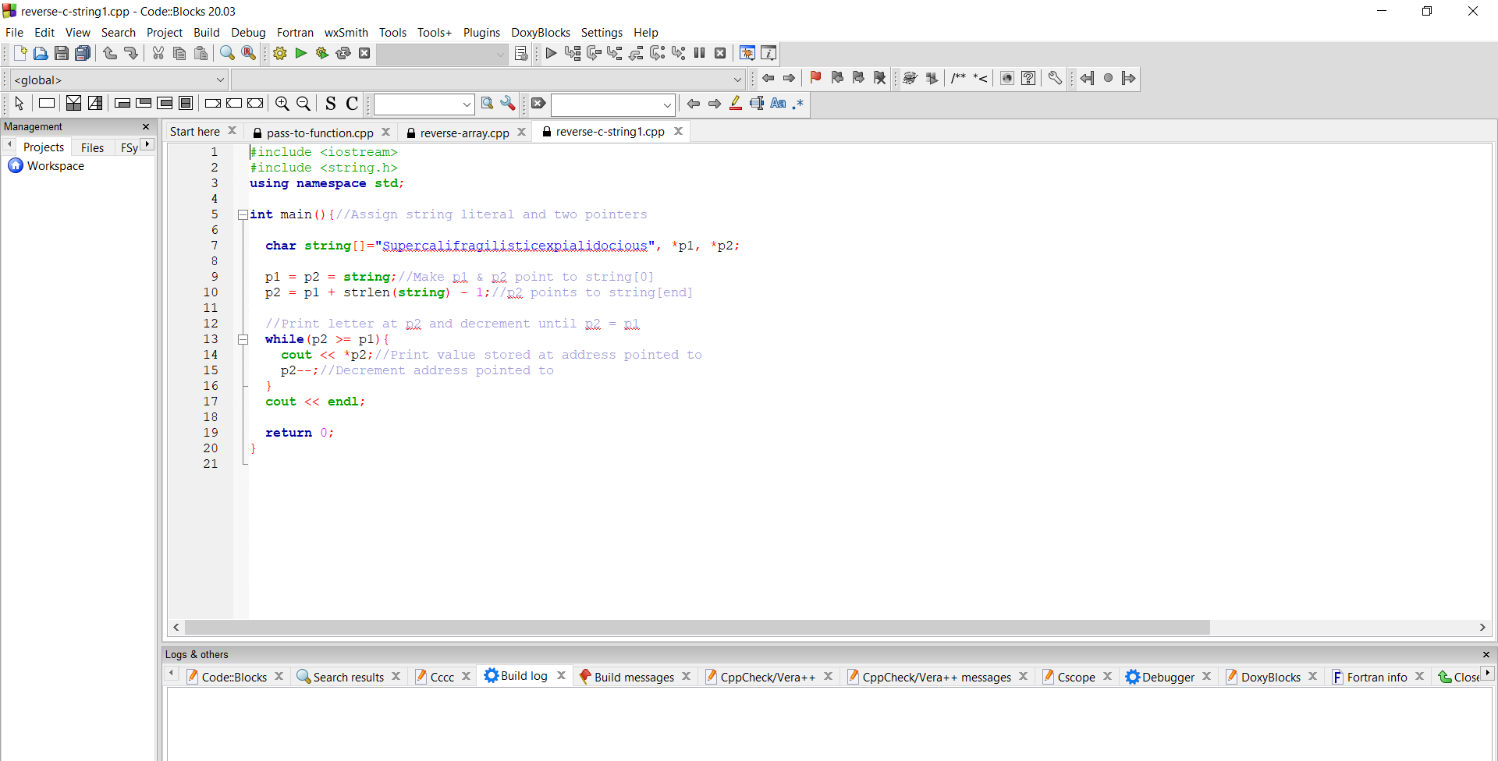Viewport: 1498px width, 761px height.
Task: Run the program with green play icon
Action: (x=300, y=54)
